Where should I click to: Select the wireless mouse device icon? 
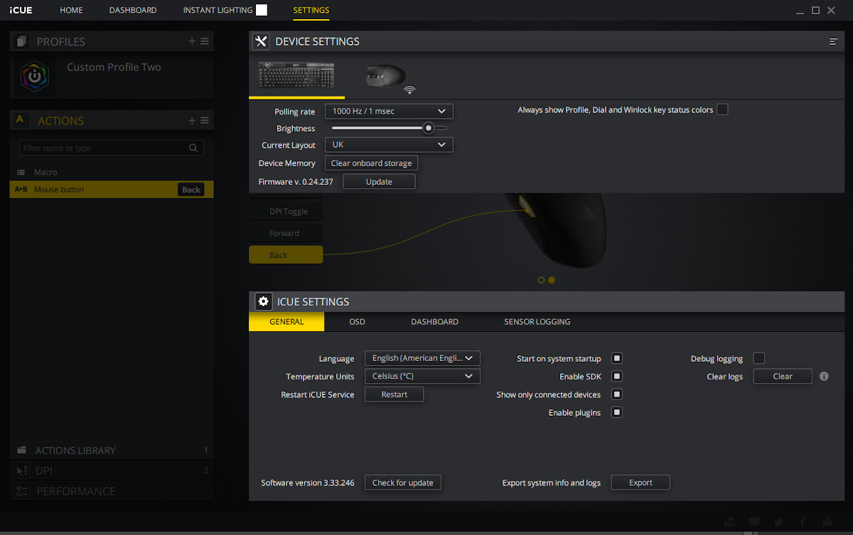pyautogui.click(x=389, y=77)
